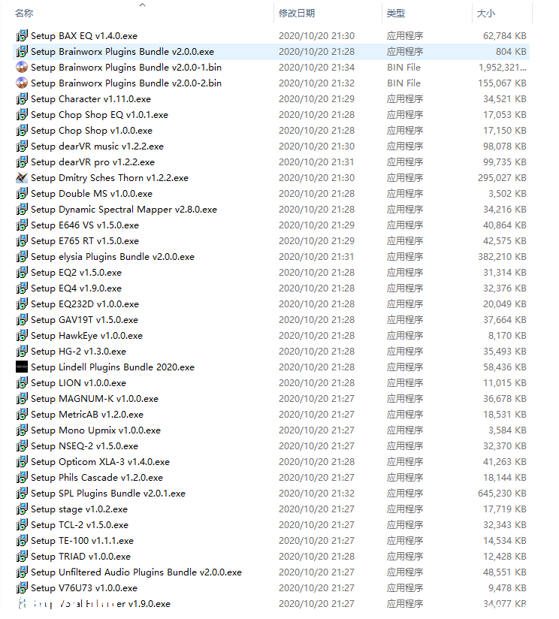Sort files by the 类型 column header

(x=396, y=14)
